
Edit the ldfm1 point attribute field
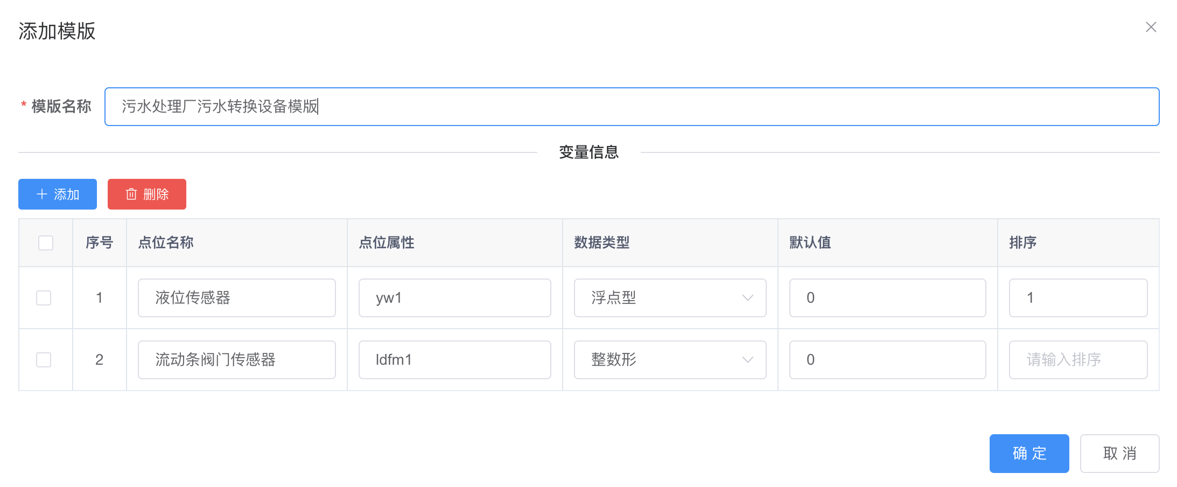(455, 360)
